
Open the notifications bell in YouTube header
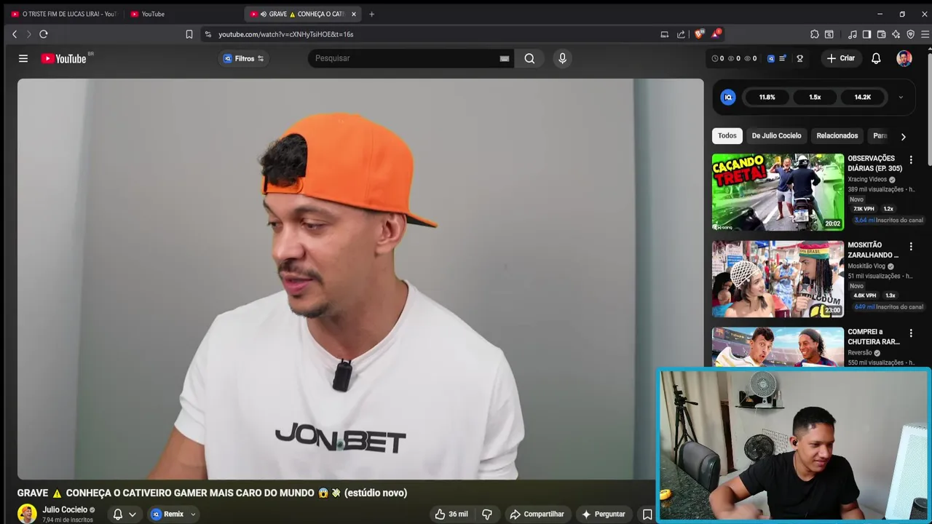(x=876, y=58)
